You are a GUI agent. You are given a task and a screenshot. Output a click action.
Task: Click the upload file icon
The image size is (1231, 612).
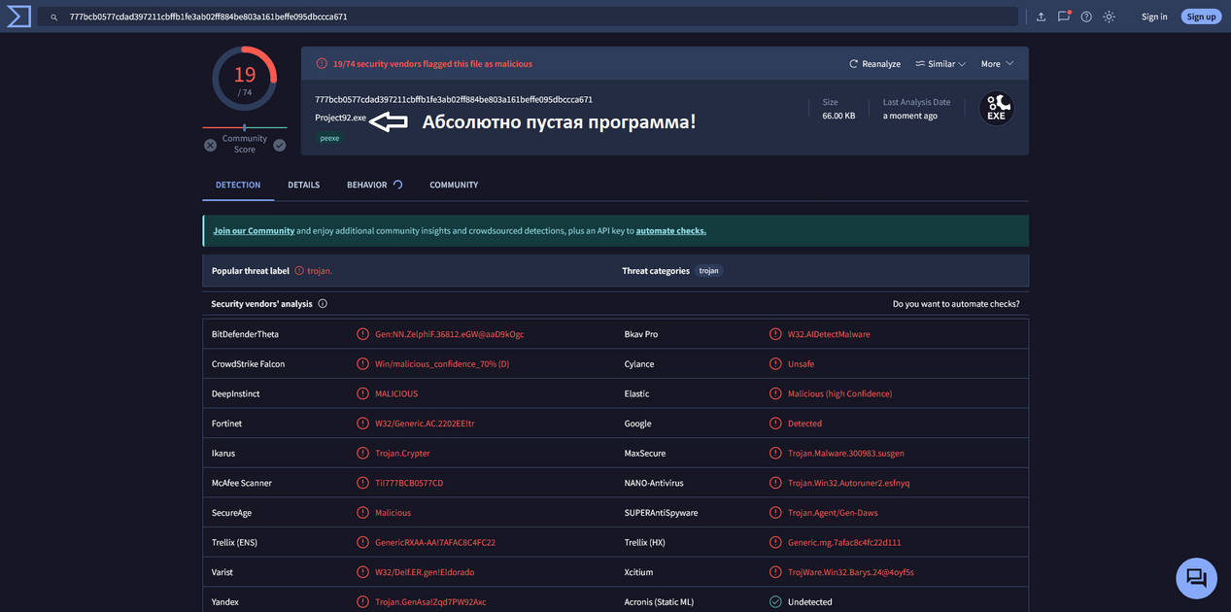tap(1041, 17)
